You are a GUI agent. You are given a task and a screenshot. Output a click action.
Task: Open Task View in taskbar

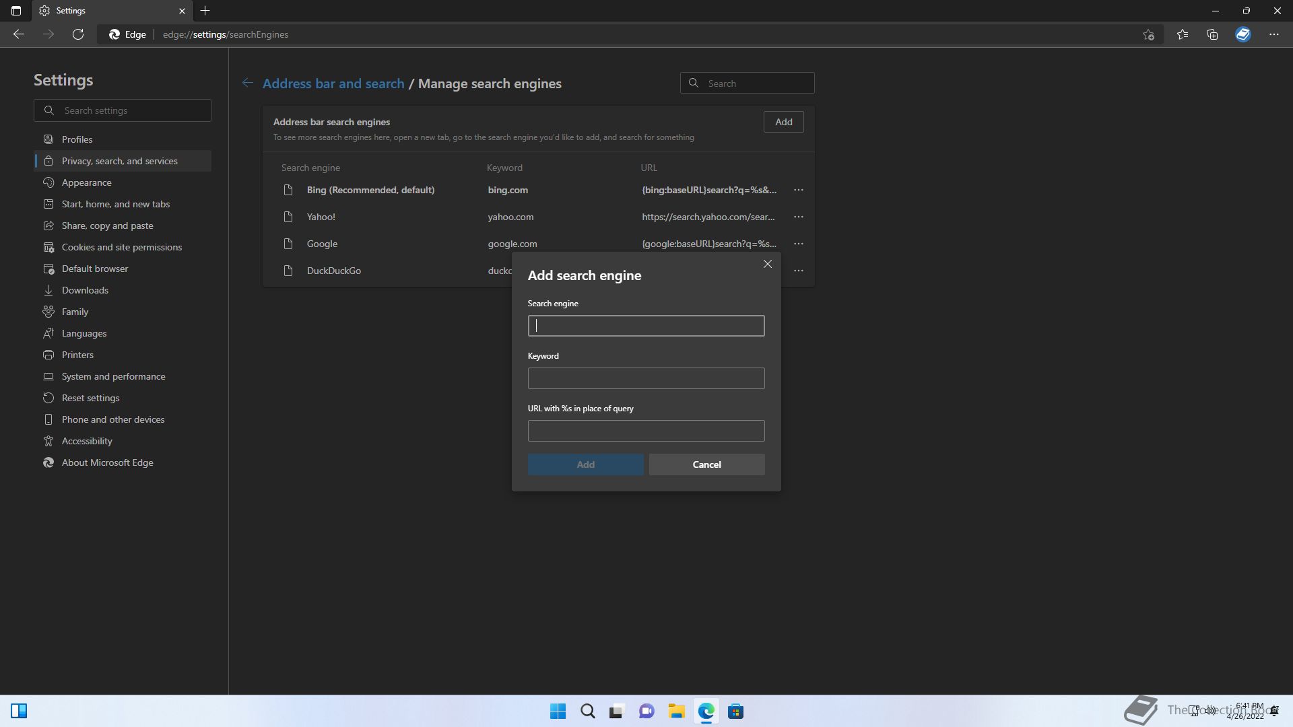(x=617, y=711)
